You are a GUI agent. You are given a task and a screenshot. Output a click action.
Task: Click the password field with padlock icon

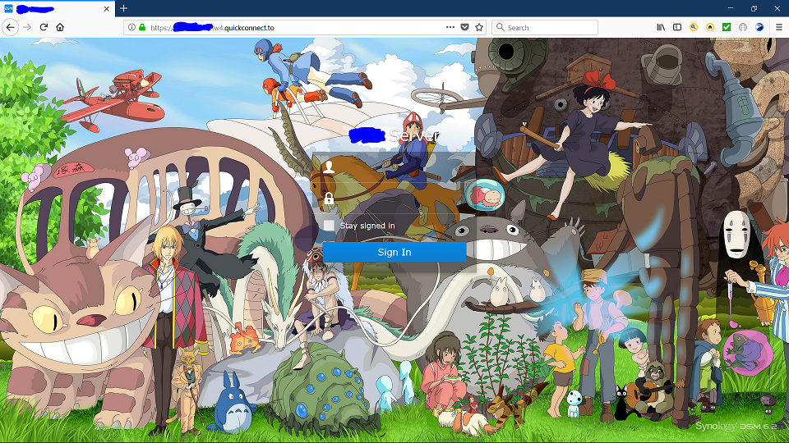(x=395, y=199)
